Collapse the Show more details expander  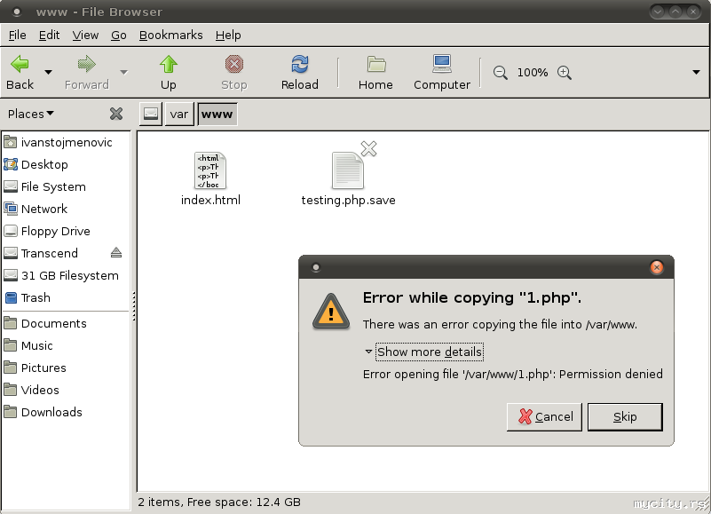point(424,352)
